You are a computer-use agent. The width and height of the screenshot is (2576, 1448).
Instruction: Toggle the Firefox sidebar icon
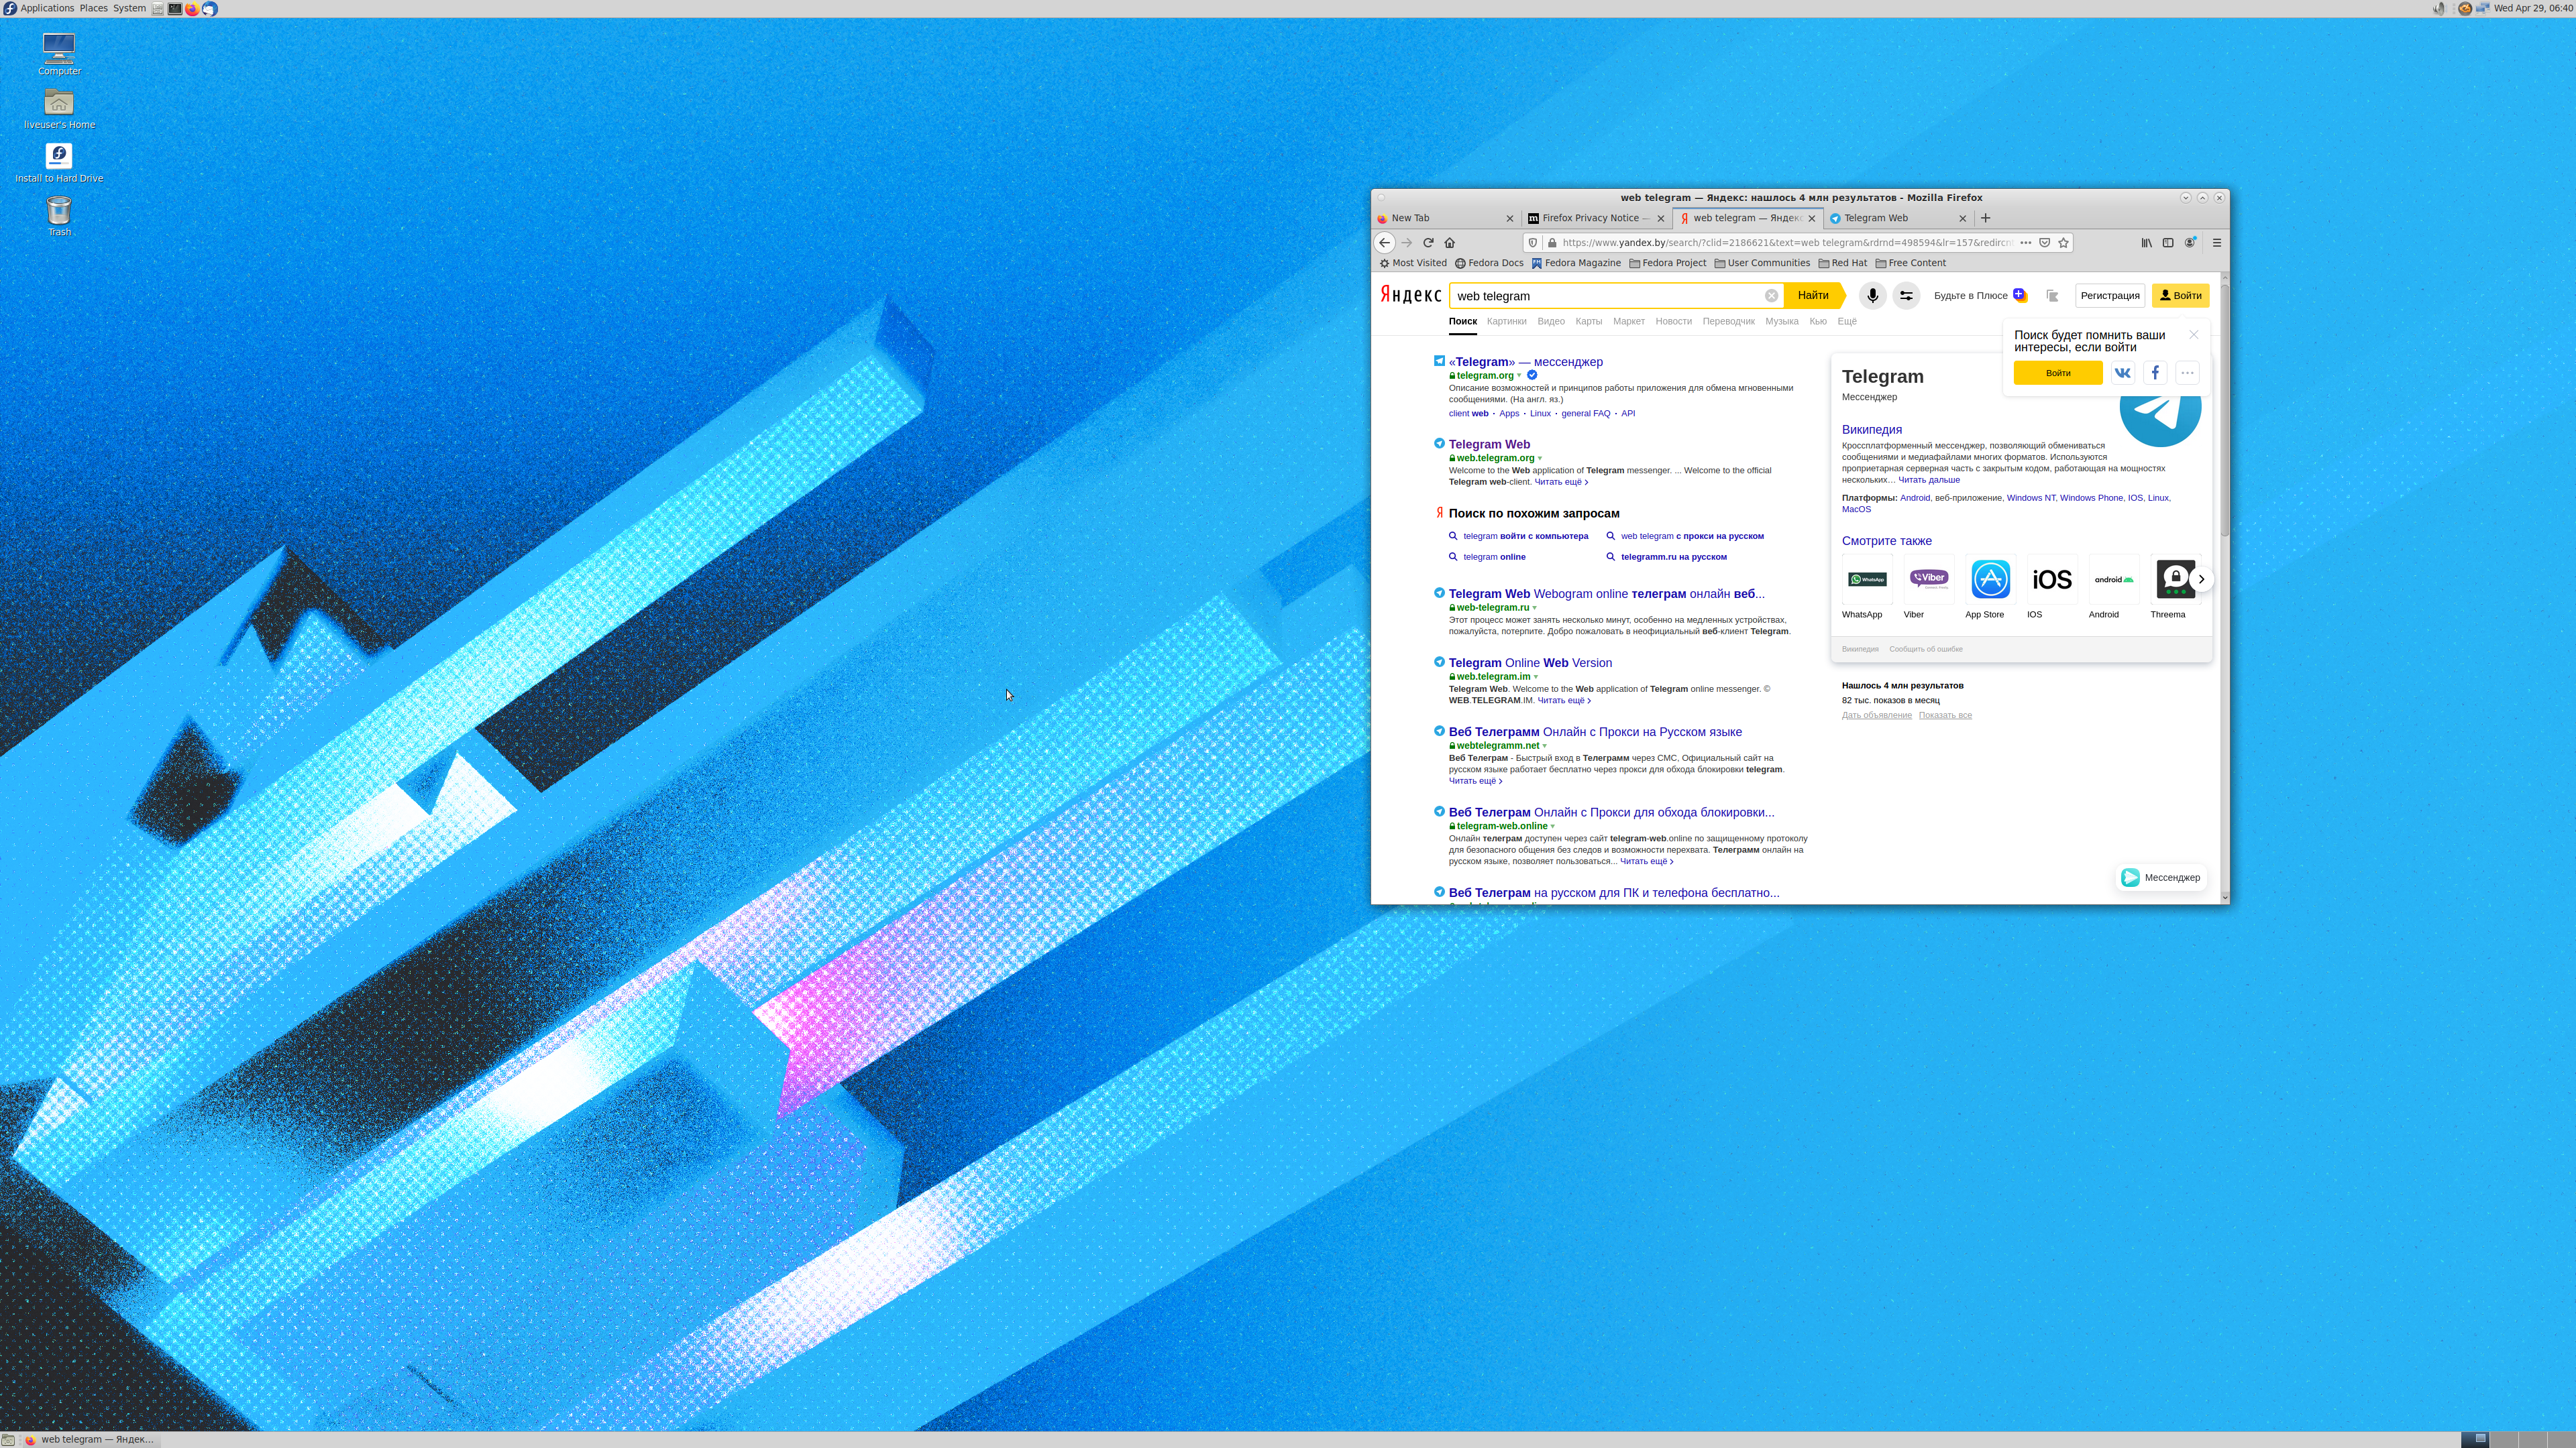coord(2168,243)
